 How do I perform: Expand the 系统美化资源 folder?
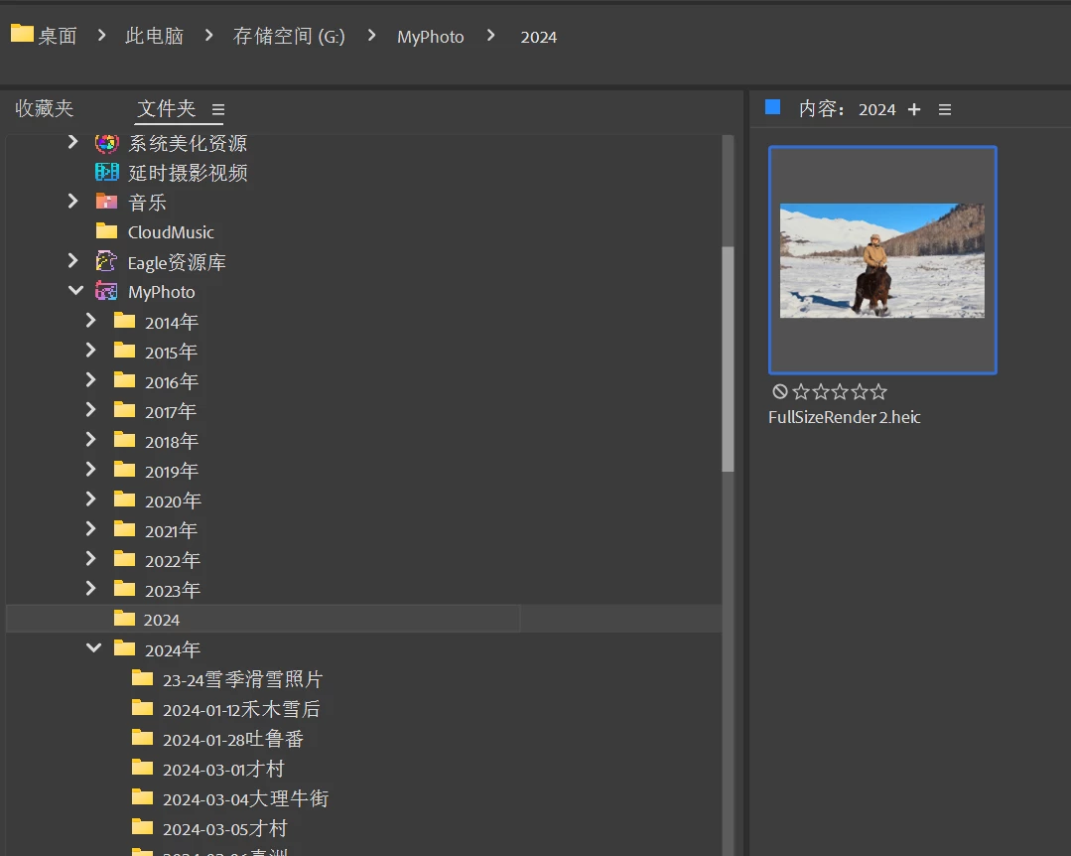point(73,142)
